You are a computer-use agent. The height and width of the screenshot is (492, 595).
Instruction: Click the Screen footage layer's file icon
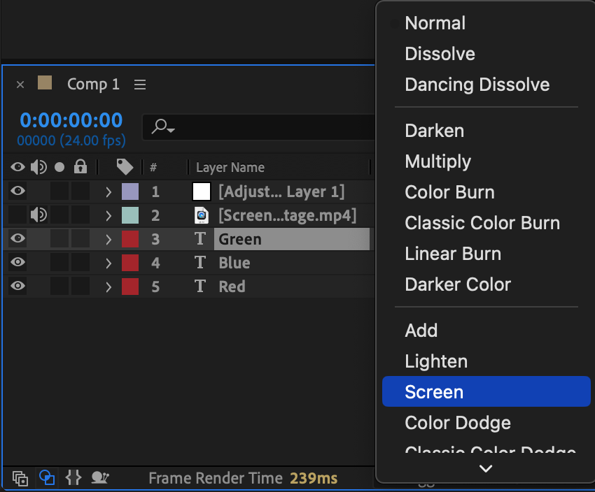coord(202,215)
